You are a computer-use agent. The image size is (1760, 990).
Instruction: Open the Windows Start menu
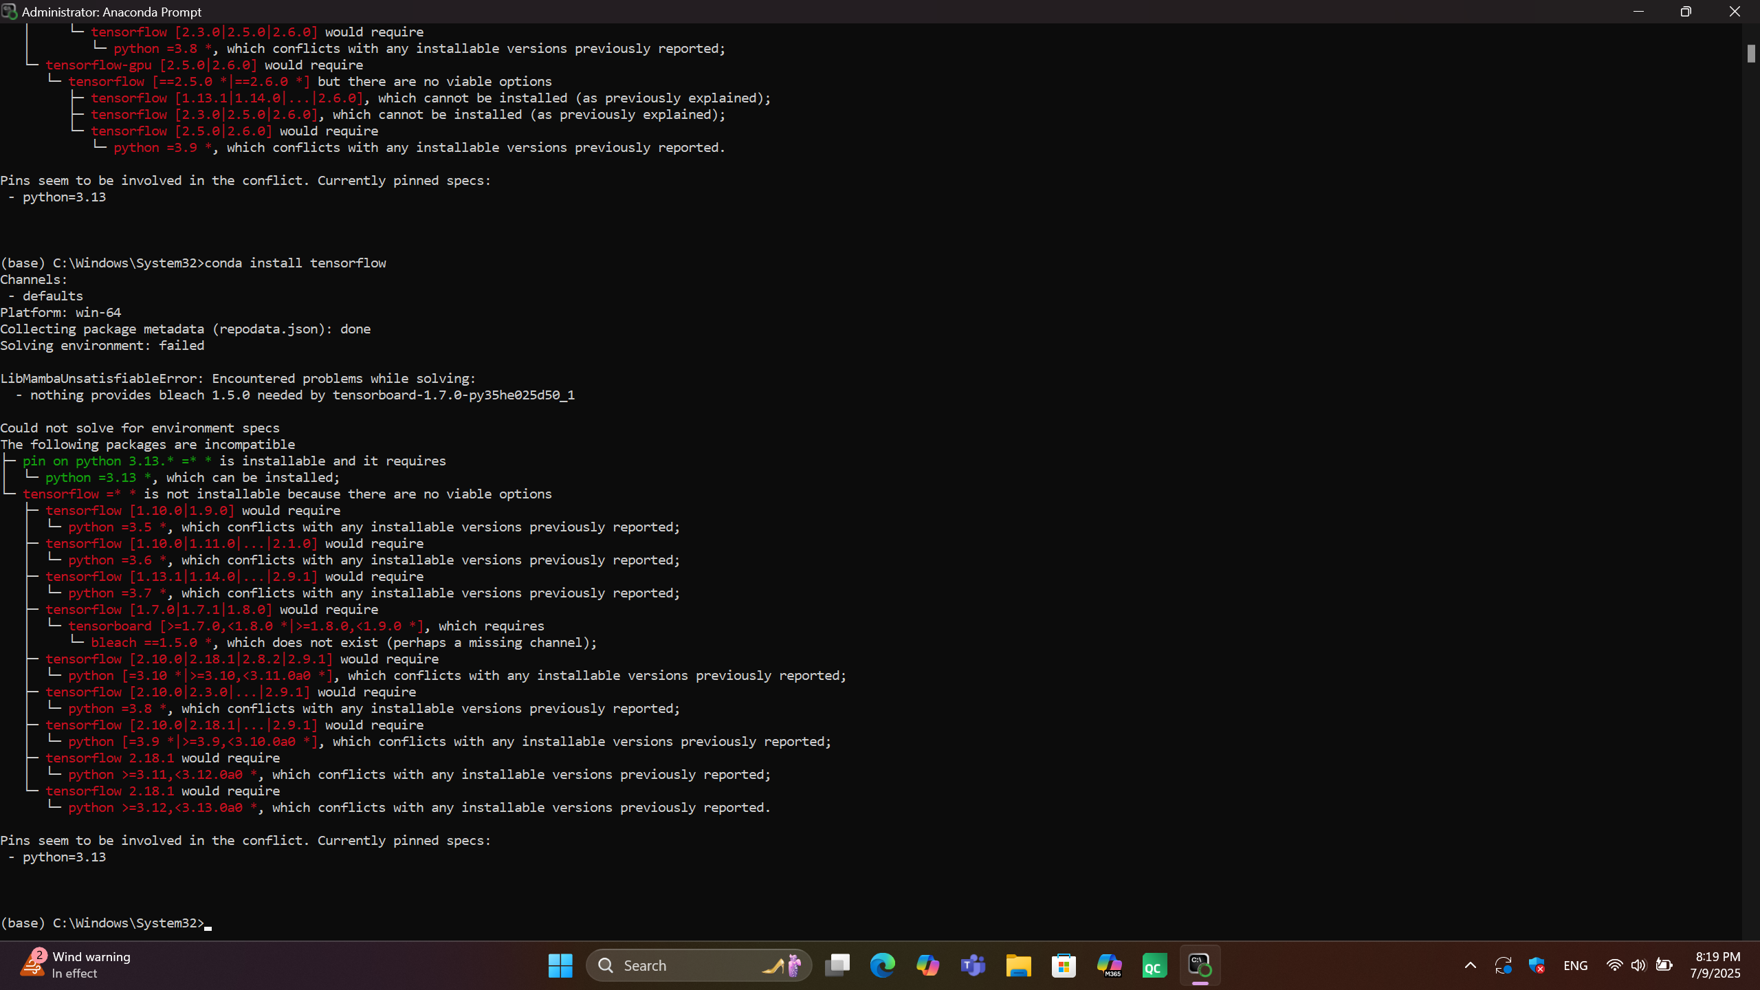click(560, 965)
